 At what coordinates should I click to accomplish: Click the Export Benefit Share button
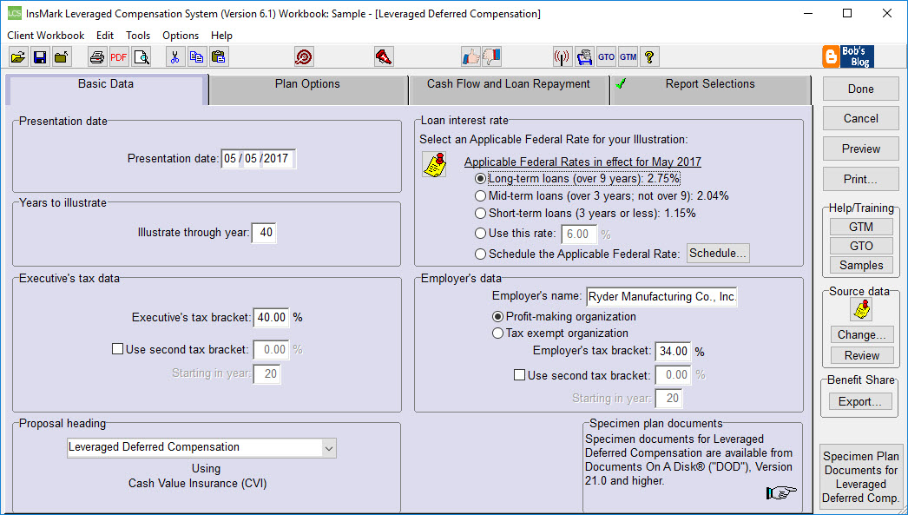pyautogui.click(x=860, y=400)
